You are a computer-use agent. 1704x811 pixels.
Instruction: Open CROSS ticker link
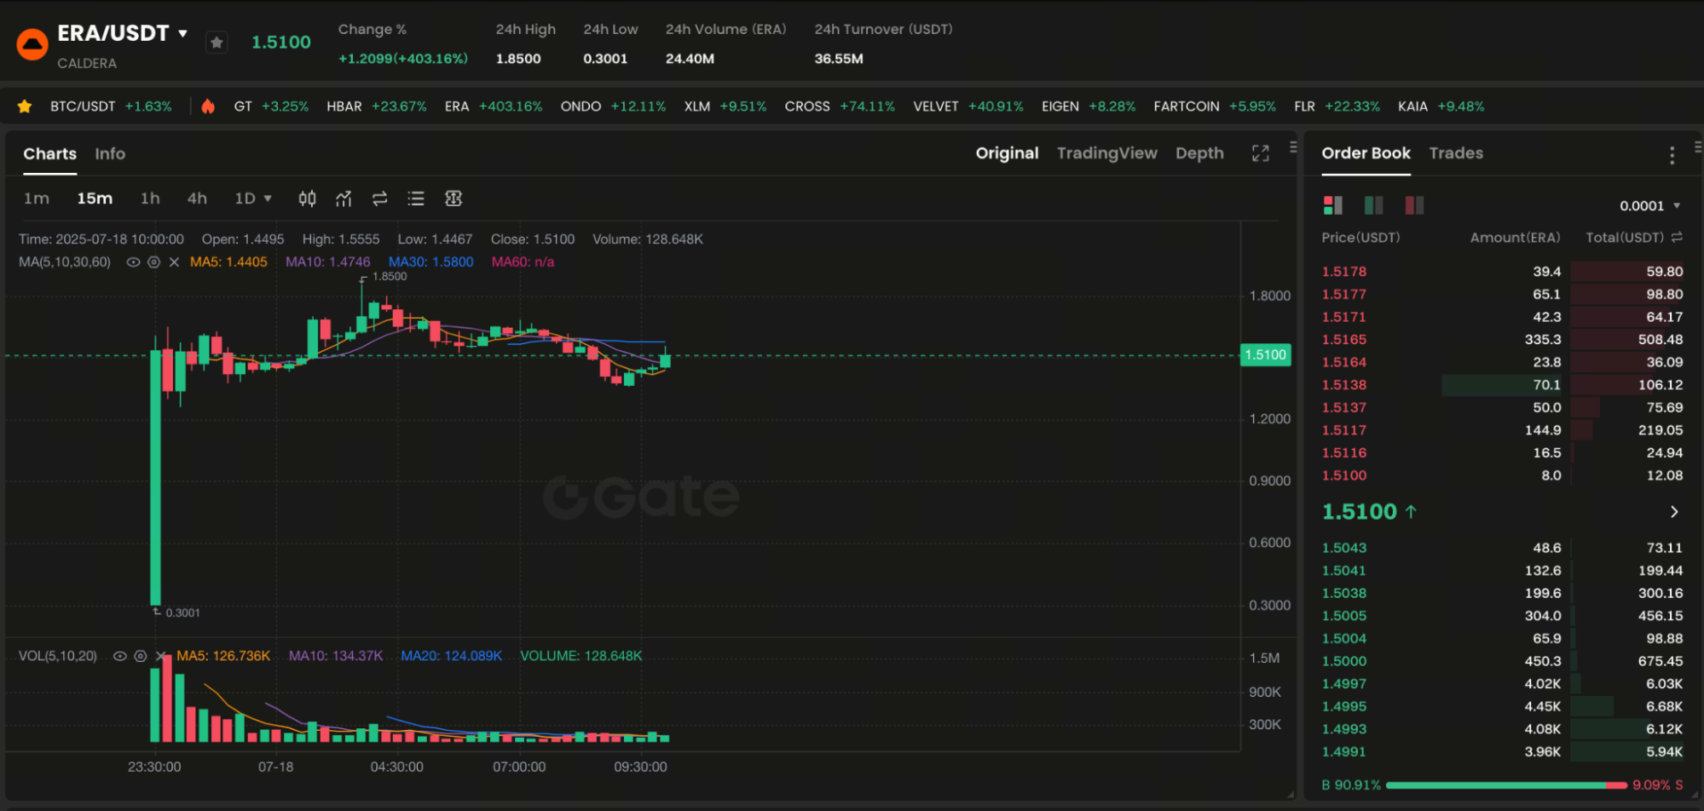[840, 106]
